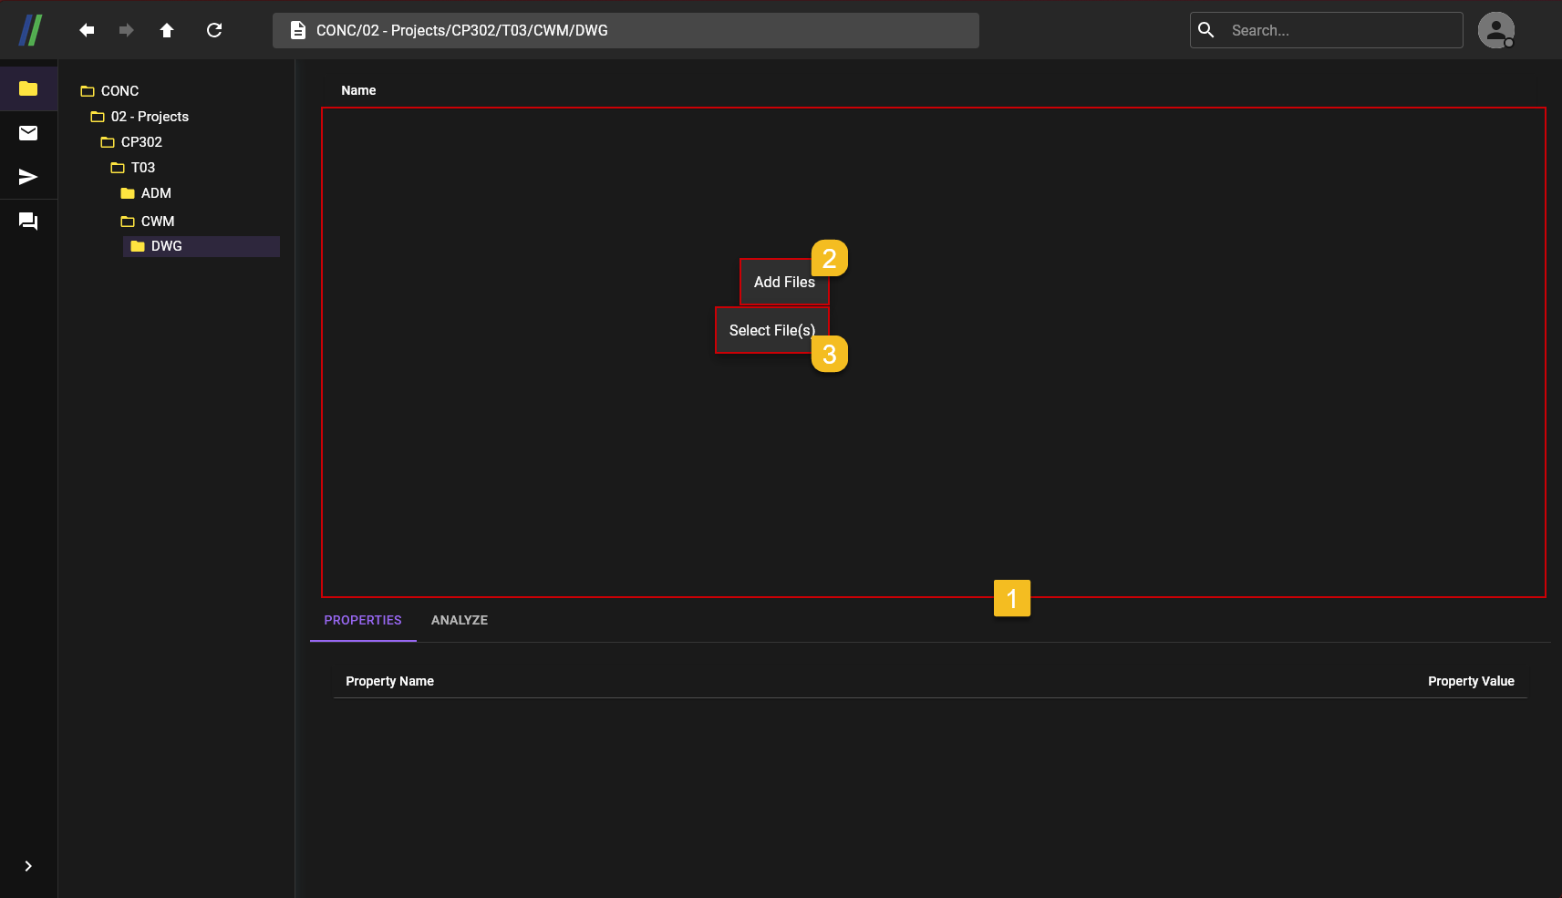
Task: Open the ADM folder in tree
Action: (x=155, y=193)
